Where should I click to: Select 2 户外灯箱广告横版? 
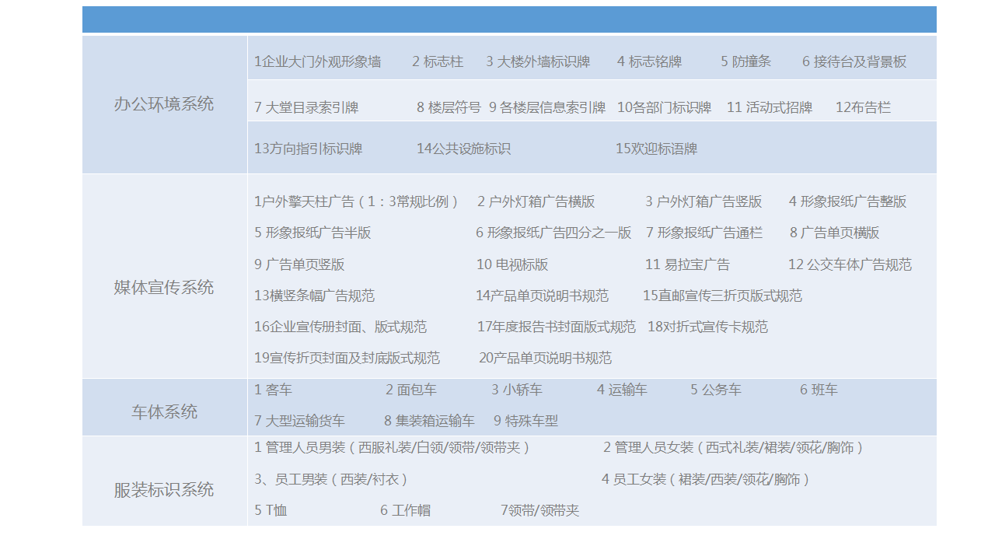click(x=536, y=202)
